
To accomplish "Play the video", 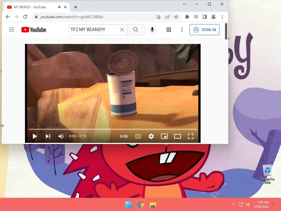I will [35, 136].
